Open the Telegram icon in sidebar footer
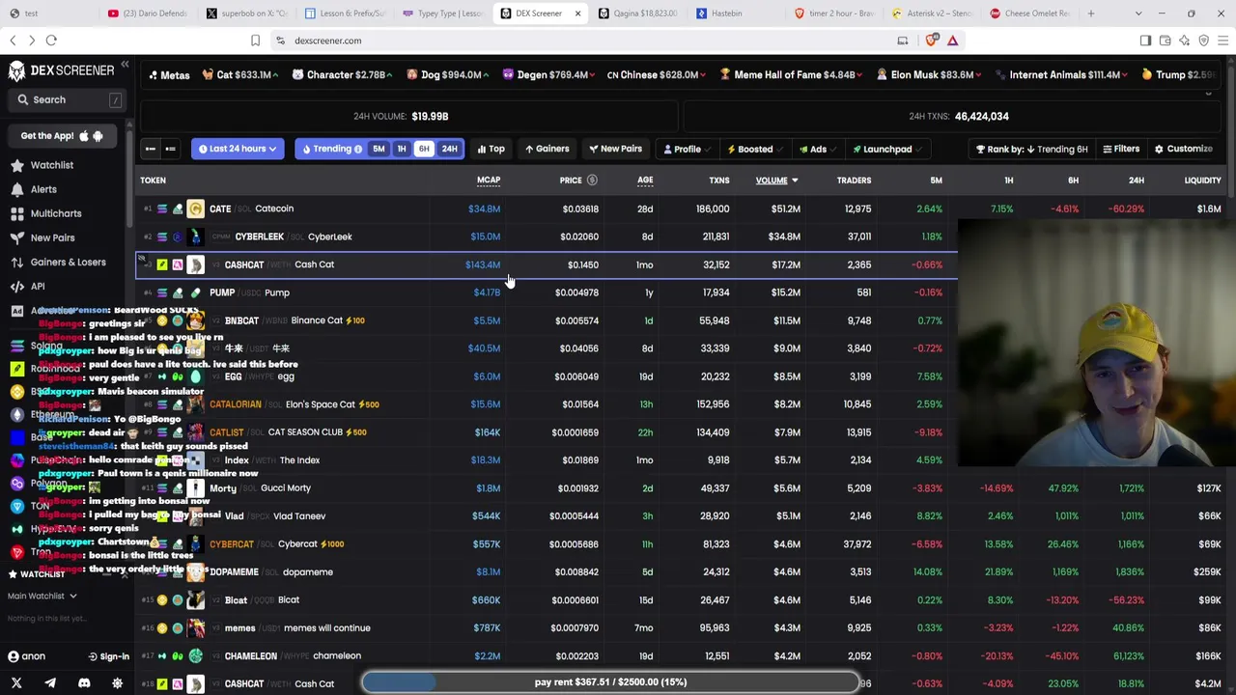The height and width of the screenshot is (695, 1236). point(50,683)
